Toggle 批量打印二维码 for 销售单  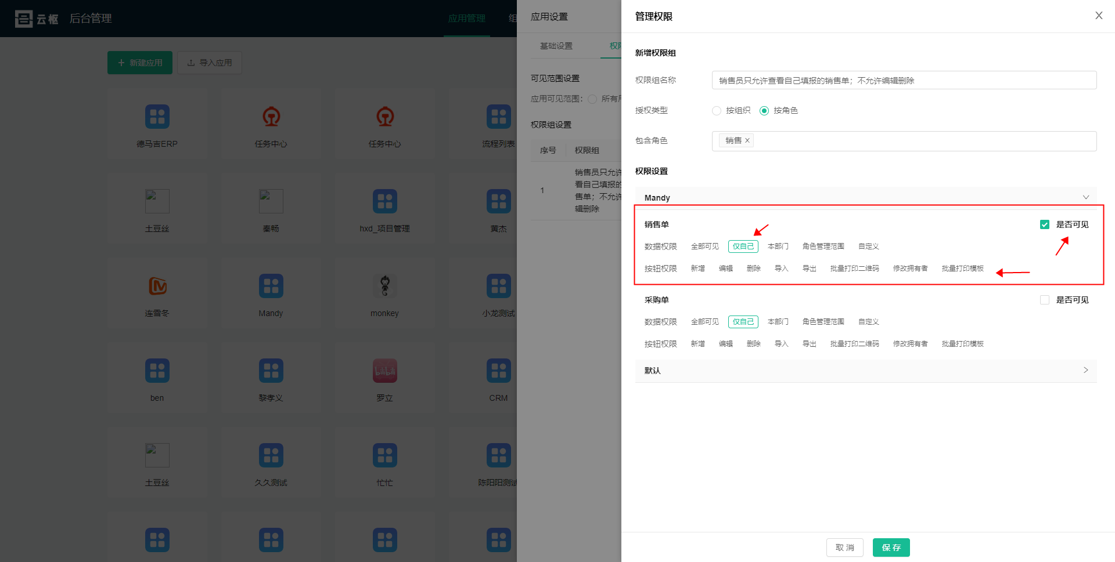click(855, 269)
